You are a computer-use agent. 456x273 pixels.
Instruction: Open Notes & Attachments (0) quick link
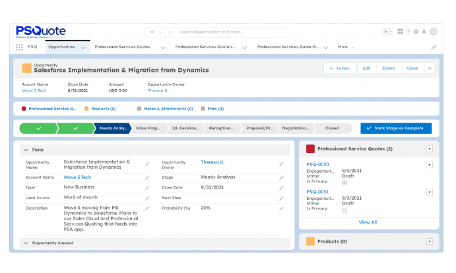pos(168,109)
